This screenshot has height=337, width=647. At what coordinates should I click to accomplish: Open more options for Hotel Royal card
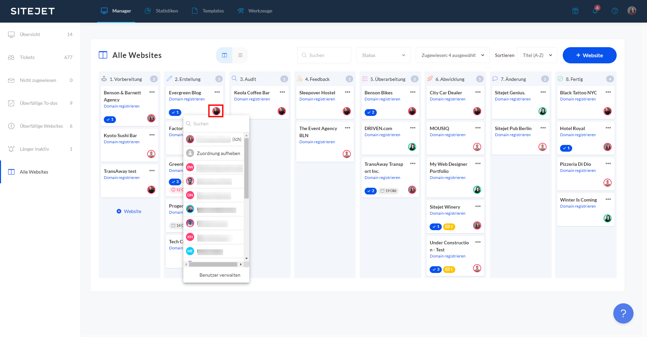608,128
